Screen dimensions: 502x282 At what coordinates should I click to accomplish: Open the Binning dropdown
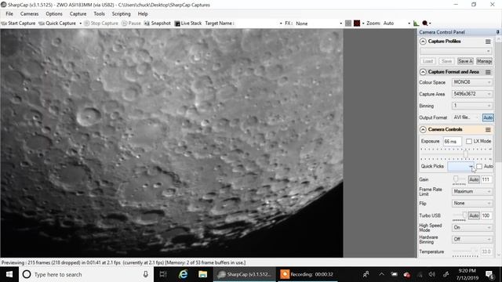point(472,106)
